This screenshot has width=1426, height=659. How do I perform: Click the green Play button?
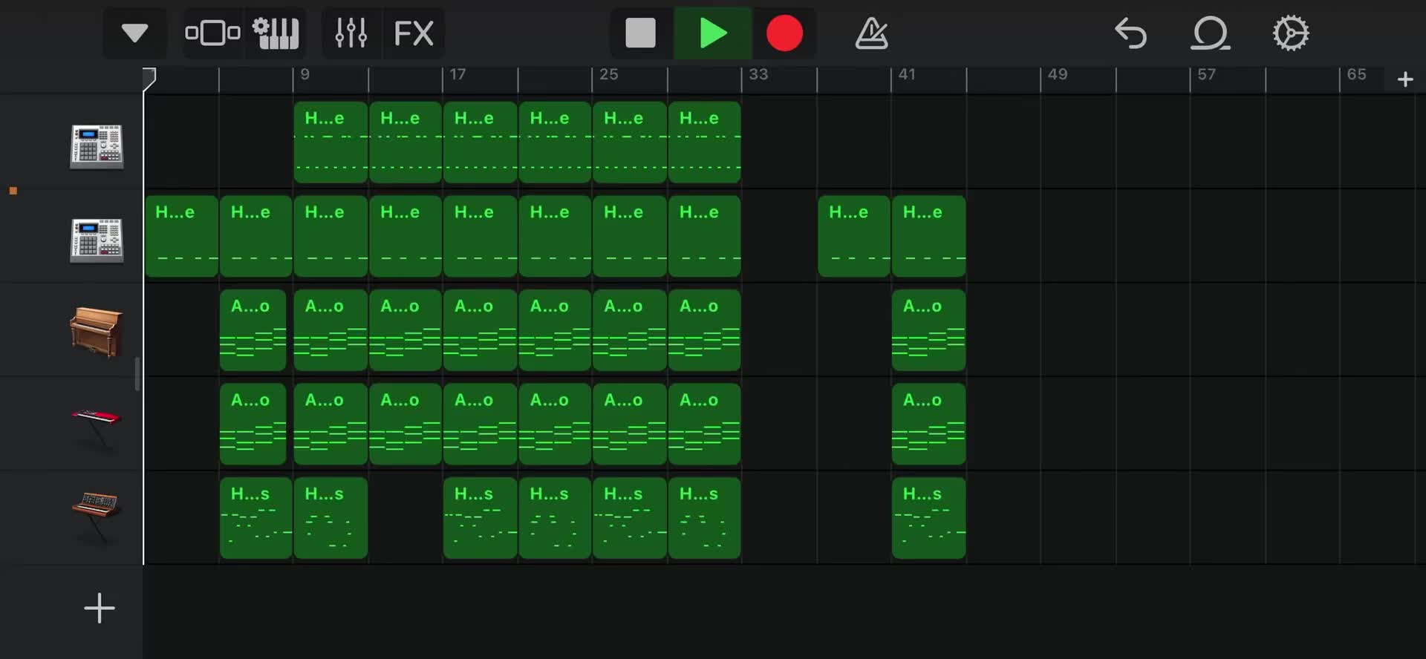click(713, 33)
